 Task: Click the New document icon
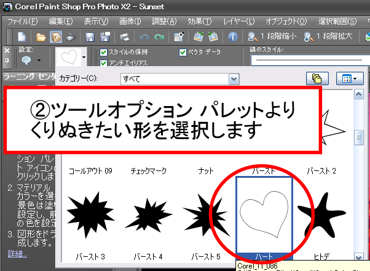22,37
